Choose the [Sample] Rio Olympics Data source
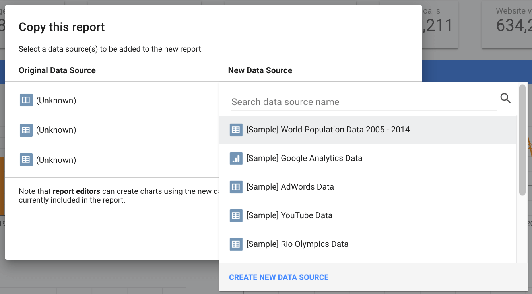532x294 pixels. [x=297, y=244]
